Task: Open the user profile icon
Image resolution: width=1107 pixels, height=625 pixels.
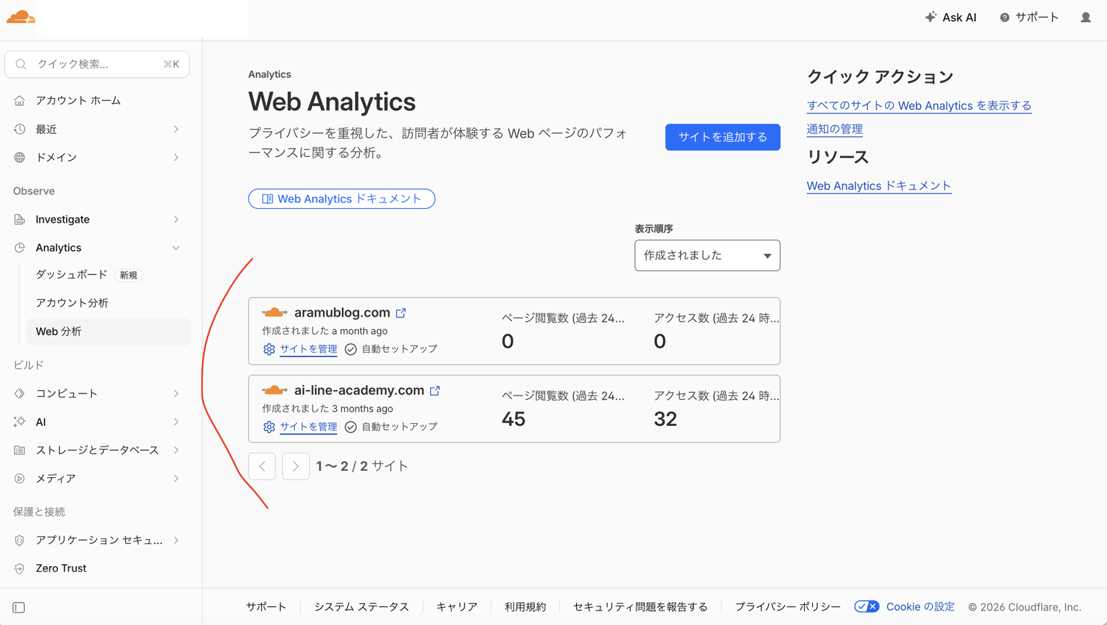Action: [x=1086, y=17]
